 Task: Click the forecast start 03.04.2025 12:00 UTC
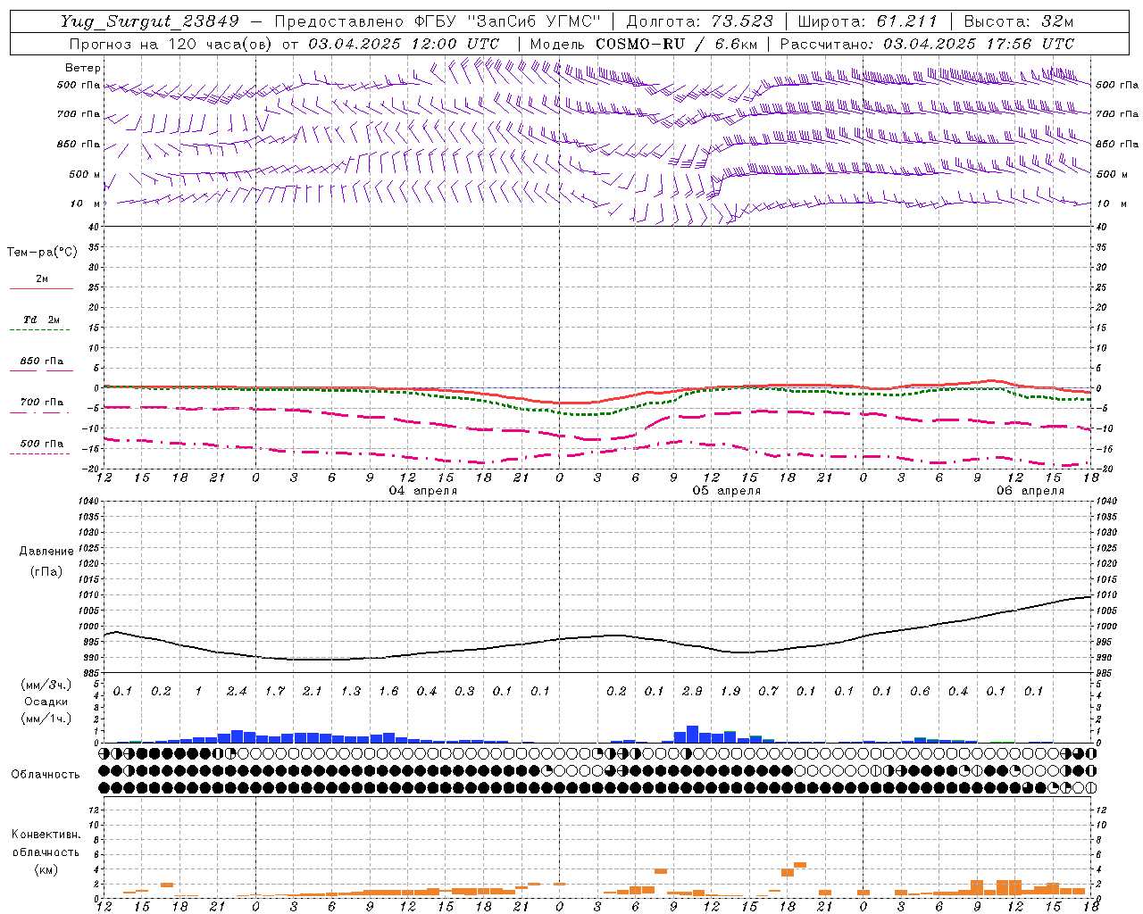[404, 44]
